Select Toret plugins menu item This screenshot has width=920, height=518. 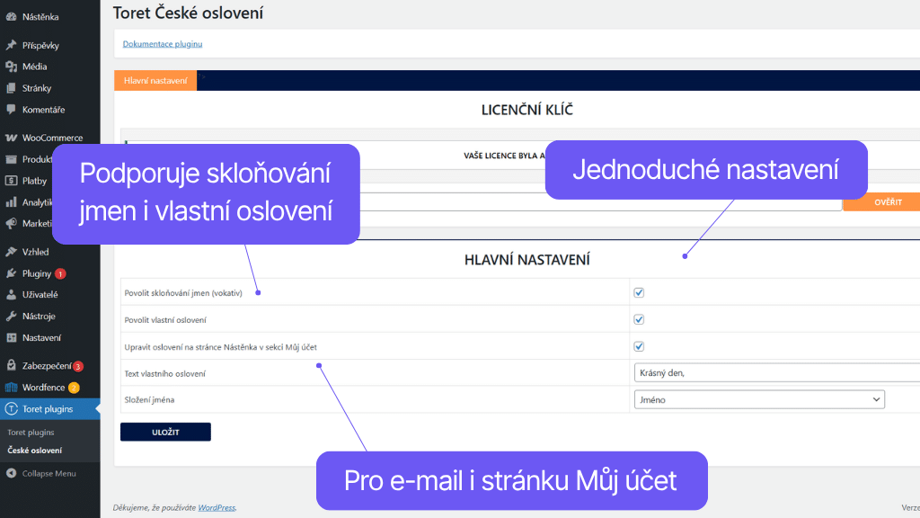(50, 409)
